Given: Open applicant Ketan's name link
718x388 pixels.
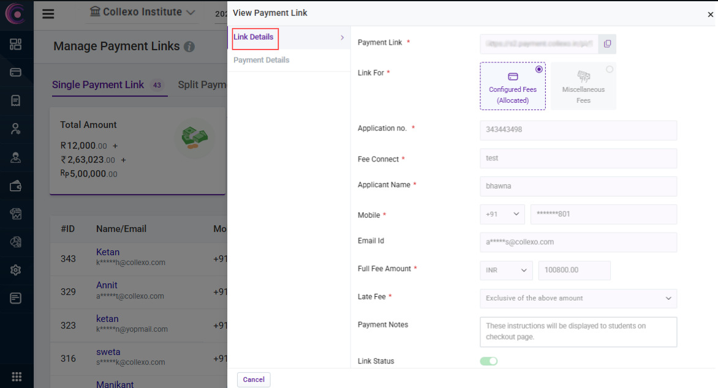Looking at the screenshot, I should [x=108, y=252].
